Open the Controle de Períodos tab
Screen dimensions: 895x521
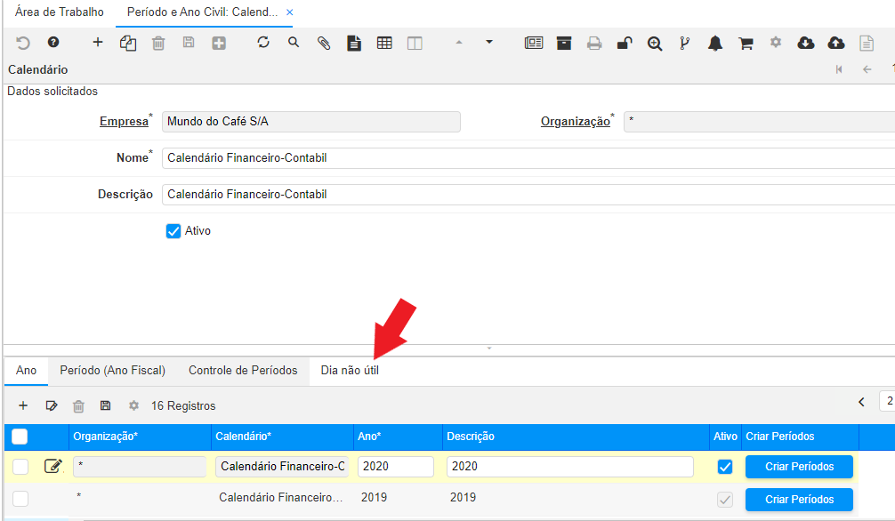pos(243,371)
